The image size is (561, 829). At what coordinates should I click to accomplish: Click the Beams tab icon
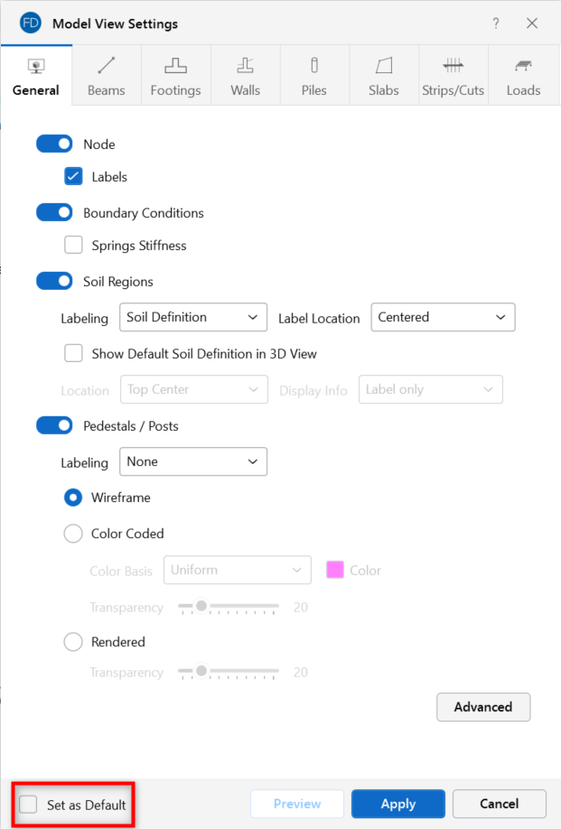[x=107, y=66]
